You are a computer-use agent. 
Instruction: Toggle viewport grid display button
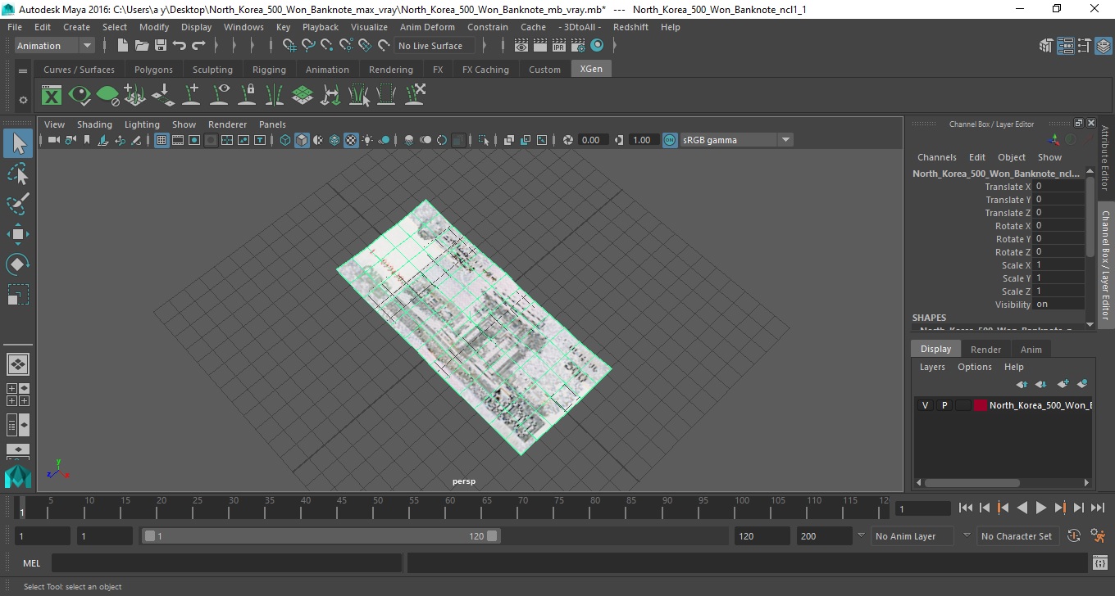click(x=162, y=140)
